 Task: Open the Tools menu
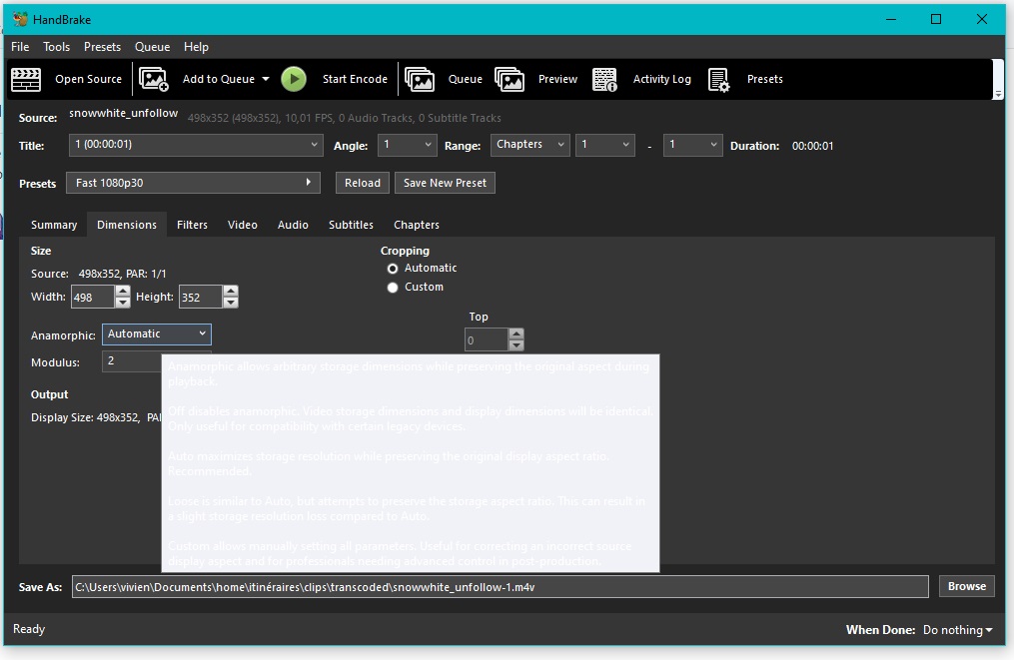56,47
